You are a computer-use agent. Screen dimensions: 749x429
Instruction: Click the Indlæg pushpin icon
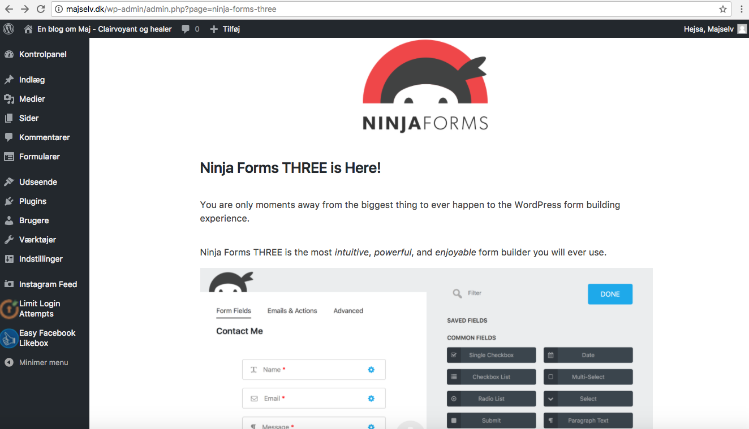pos(9,80)
